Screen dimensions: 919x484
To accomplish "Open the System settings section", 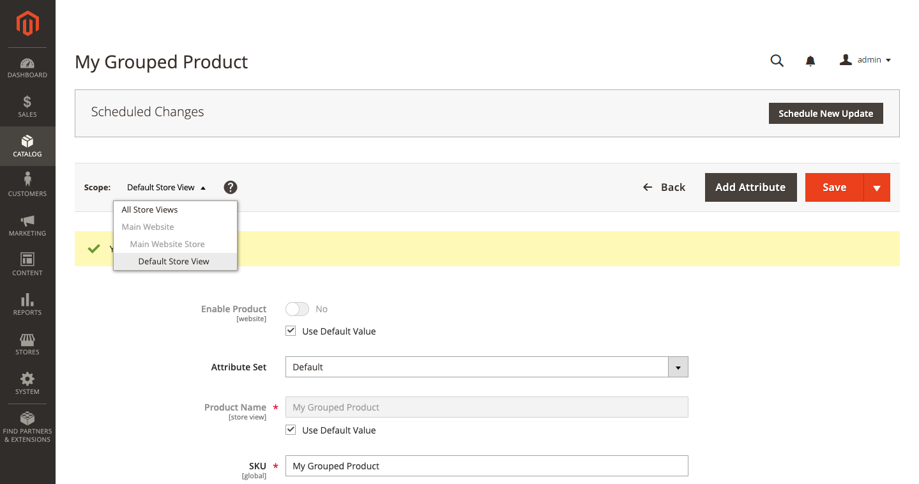I will pos(27,384).
